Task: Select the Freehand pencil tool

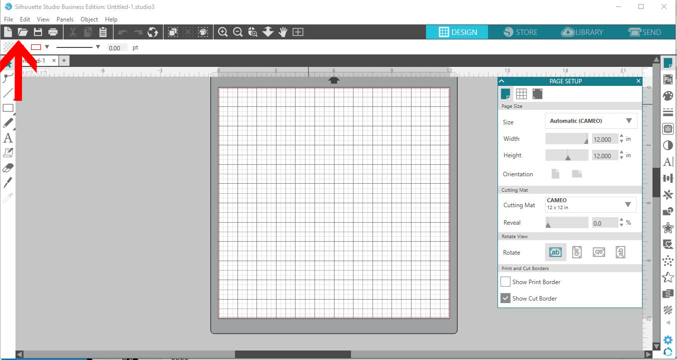Action: pyautogui.click(x=8, y=123)
